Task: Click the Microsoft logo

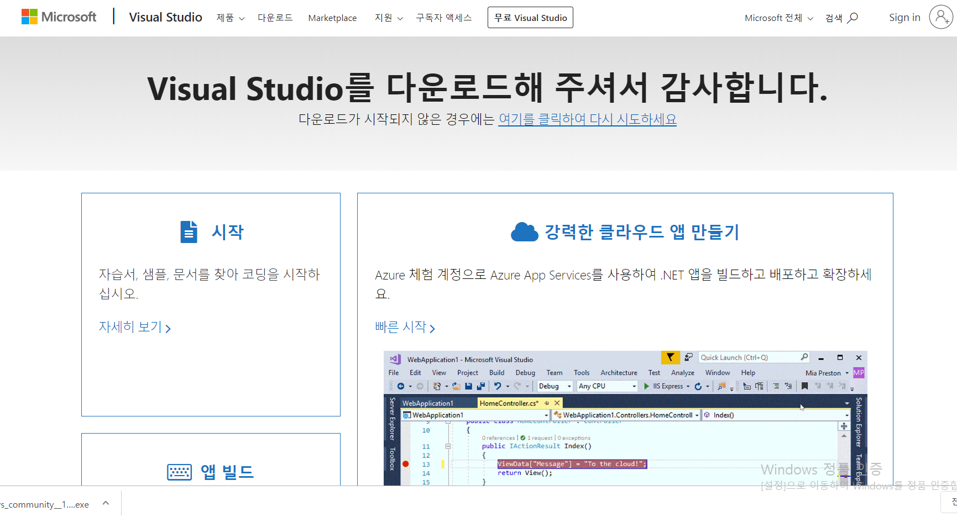Action: 59,17
